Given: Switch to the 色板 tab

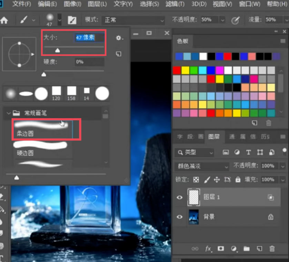Looking at the screenshot, I should click(183, 41).
